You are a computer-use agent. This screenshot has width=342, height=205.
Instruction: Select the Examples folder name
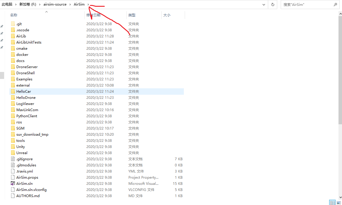[x=24, y=79]
